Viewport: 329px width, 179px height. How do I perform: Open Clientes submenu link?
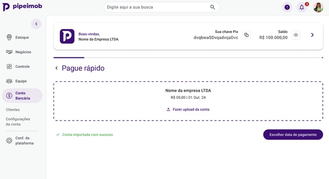click(13, 110)
